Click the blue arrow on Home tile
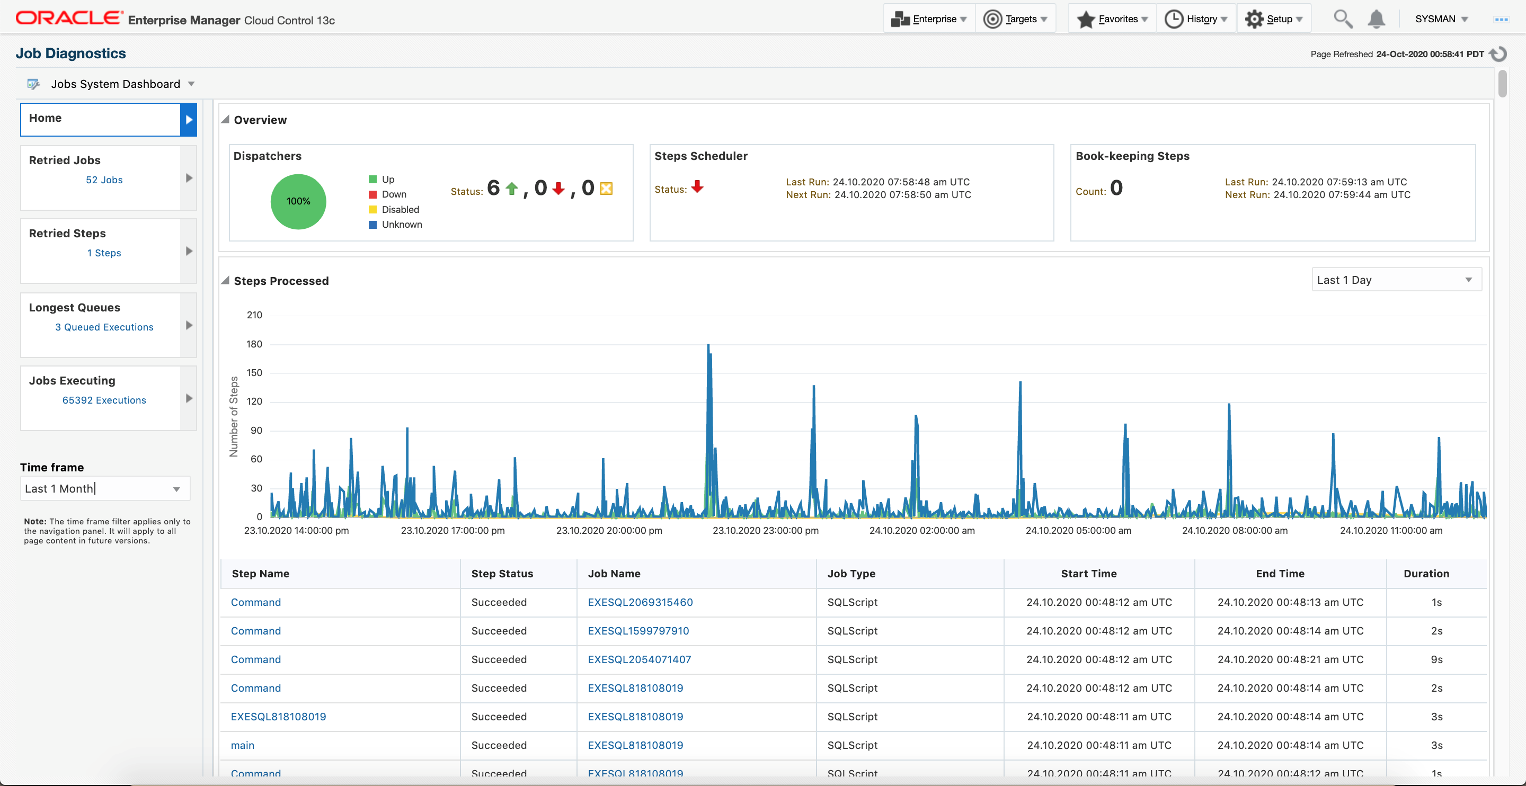 [189, 120]
